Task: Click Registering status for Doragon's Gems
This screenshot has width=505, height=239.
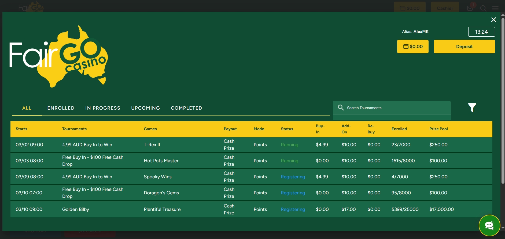Action: (x=293, y=193)
